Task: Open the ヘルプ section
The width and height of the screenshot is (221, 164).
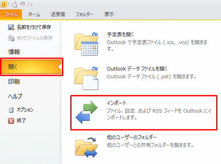Action: tap(15, 96)
